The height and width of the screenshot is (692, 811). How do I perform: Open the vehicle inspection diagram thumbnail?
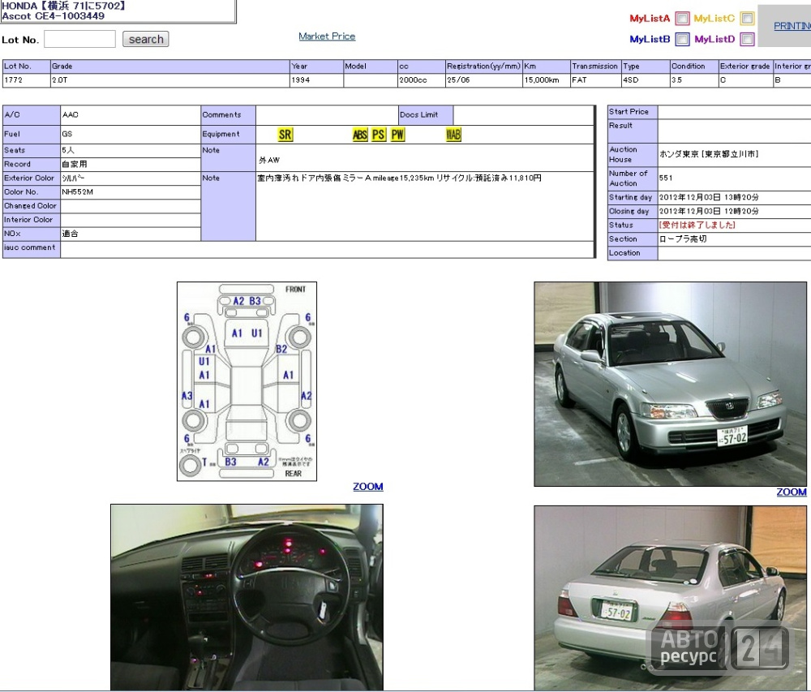(x=247, y=381)
